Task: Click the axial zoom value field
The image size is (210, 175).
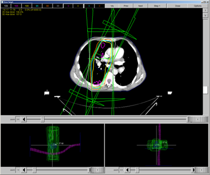Action: coord(18,119)
